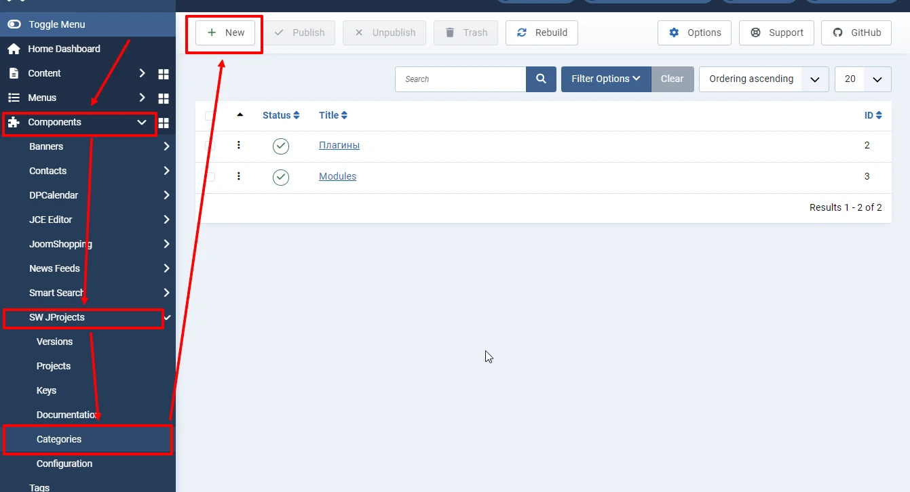Expand the JCE Editor submenu arrow
Screen dimensions: 910x492
click(x=166, y=220)
